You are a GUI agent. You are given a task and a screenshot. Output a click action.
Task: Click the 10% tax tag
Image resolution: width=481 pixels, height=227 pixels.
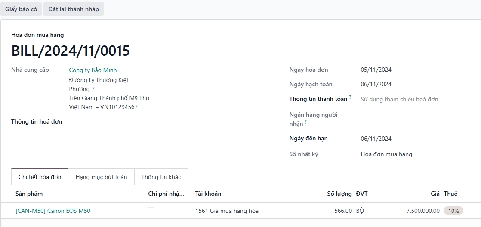tap(453, 211)
